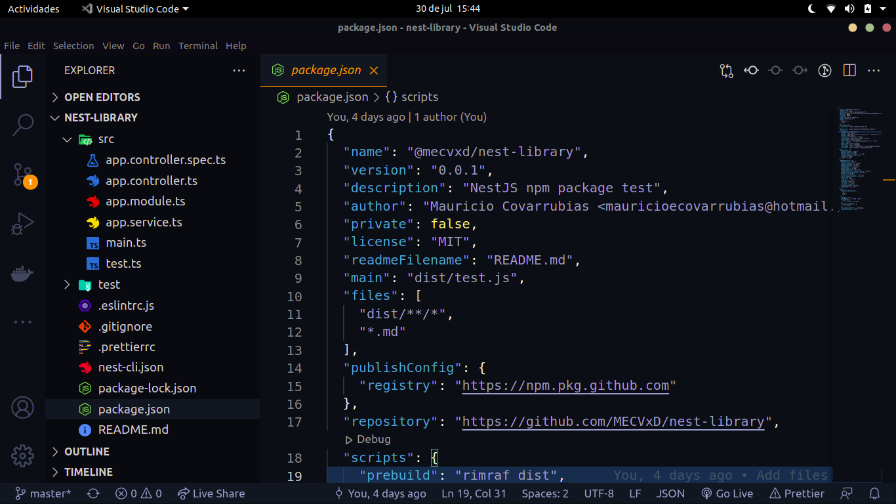Open the Terminal menu
Viewport: 896px width, 504px height.
[198, 46]
